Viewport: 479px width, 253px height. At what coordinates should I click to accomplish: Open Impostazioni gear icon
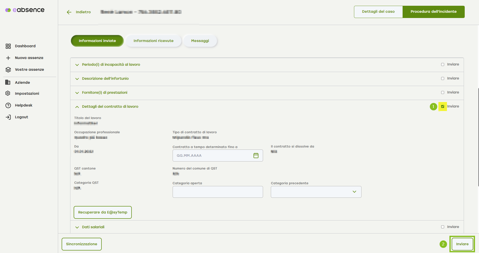(x=8, y=93)
